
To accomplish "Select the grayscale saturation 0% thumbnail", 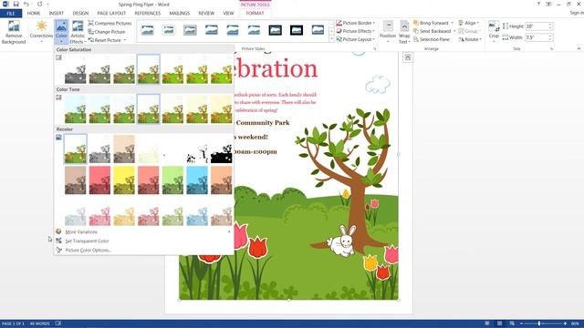I will [75, 69].
